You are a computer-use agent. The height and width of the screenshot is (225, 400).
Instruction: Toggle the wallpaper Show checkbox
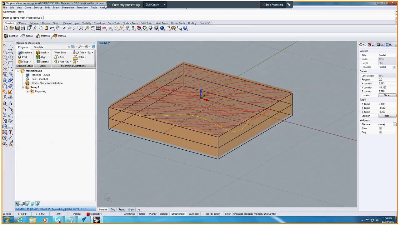point(380,128)
